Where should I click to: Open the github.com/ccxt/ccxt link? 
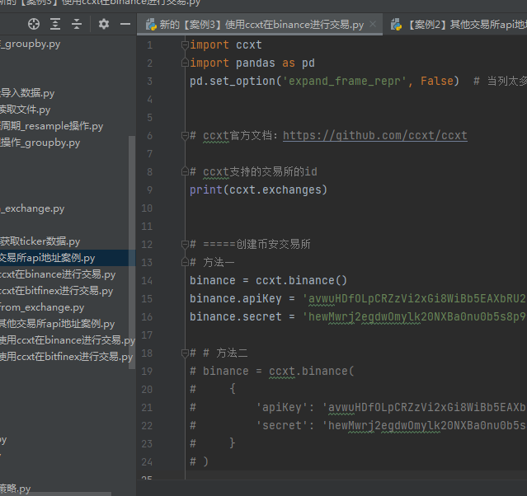click(374, 135)
